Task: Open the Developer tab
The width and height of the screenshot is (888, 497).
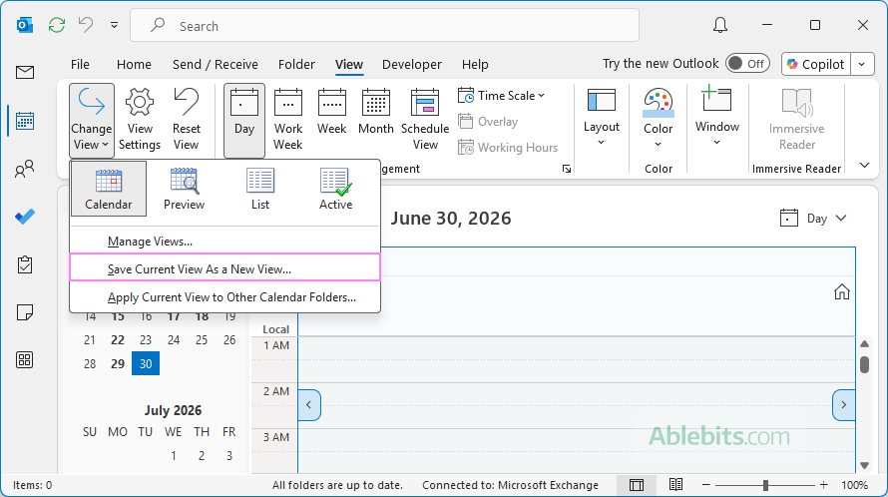Action: coord(412,64)
